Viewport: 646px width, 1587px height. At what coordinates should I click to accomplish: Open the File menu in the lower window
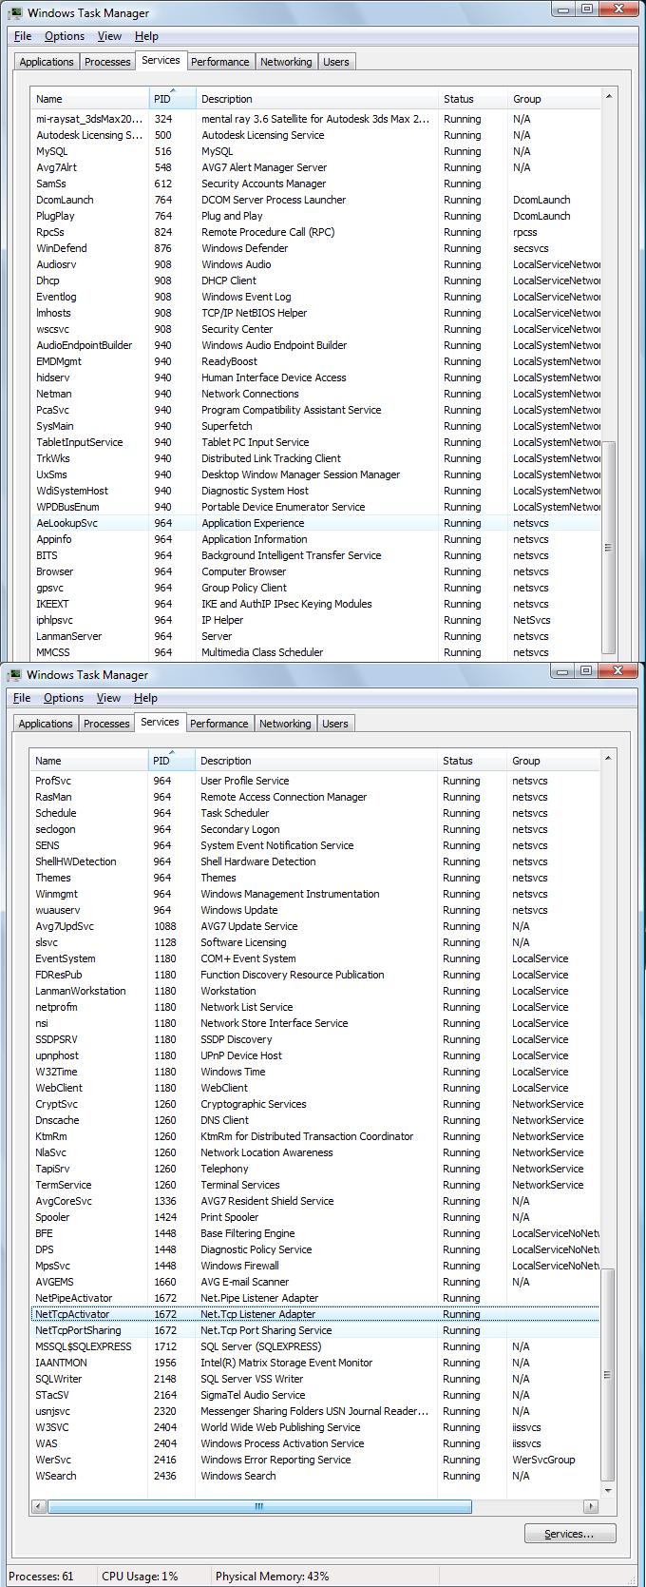[22, 698]
